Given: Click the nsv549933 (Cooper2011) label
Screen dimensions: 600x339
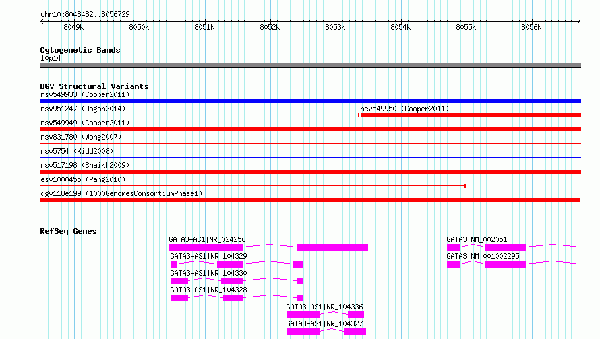Looking at the screenshot, I should (x=85, y=94).
